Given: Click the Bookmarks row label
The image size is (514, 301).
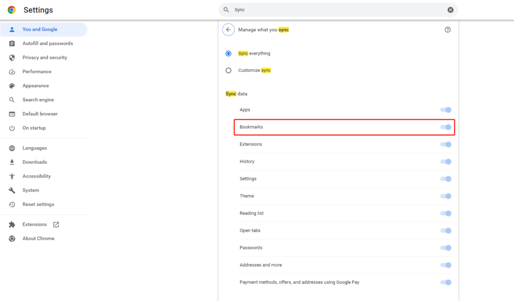Looking at the screenshot, I should tap(251, 127).
